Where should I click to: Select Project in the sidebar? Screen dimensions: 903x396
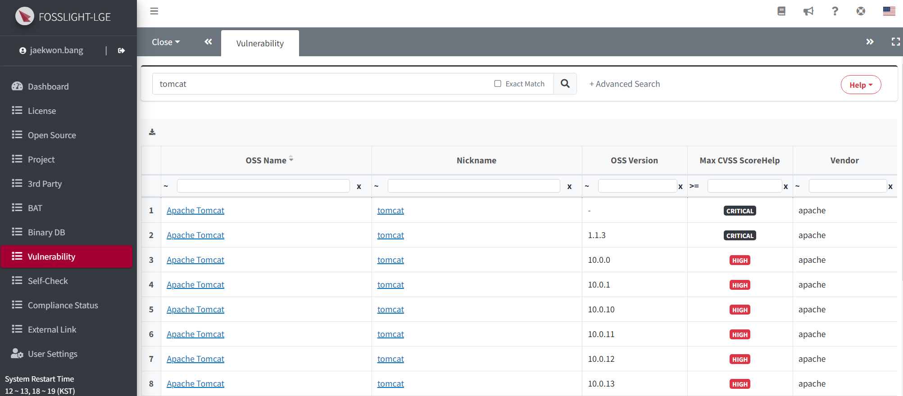coord(67,159)
